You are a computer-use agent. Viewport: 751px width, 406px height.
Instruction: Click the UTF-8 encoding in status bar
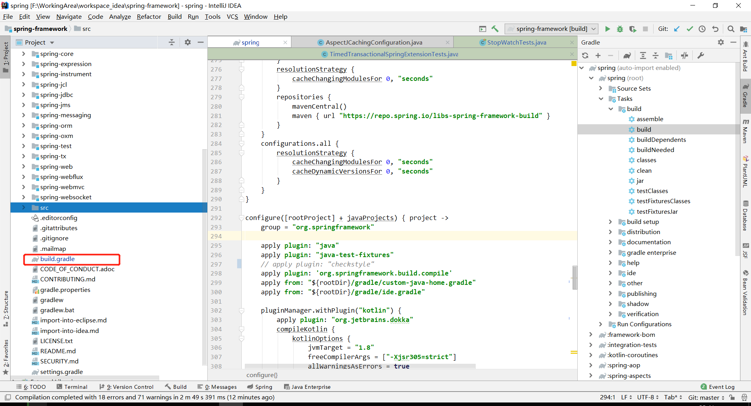(648, 397)
